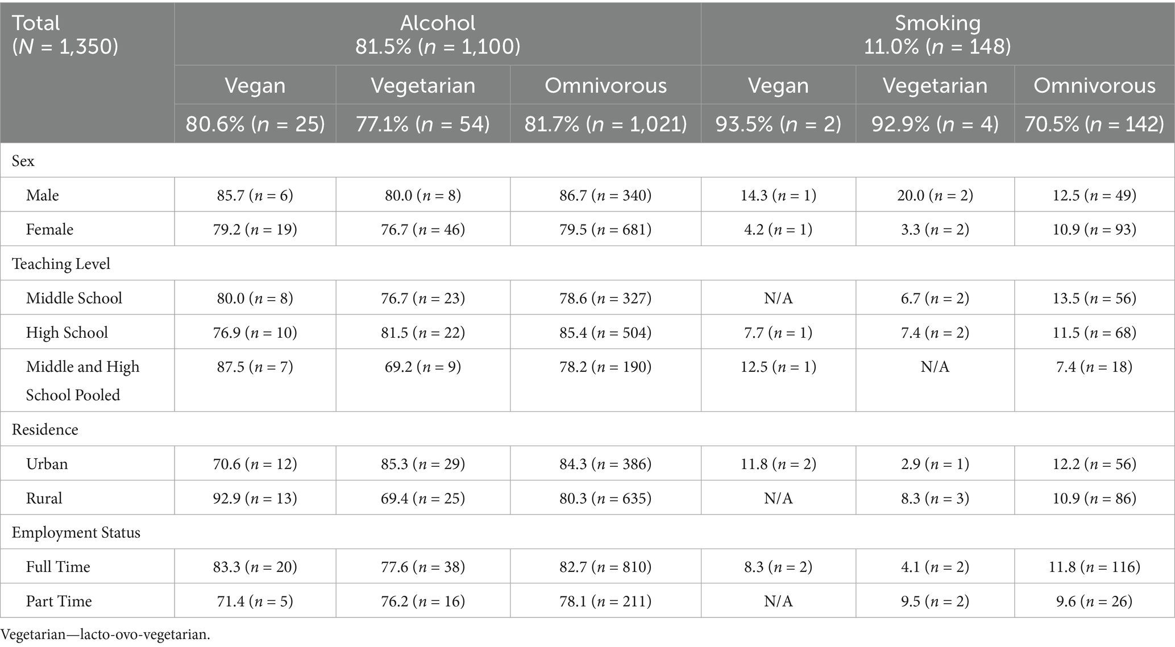The height and width of the screenshot is (647, 1175).
Task: Select the 70.5% (n = 142) omnivorous cell
Action: [x=1094, y=123]
